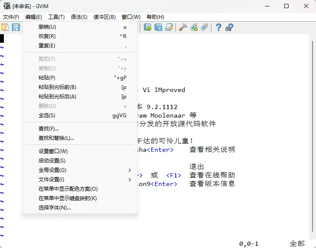Click the '0,0-1' ruler position

[x=249, y=244]
